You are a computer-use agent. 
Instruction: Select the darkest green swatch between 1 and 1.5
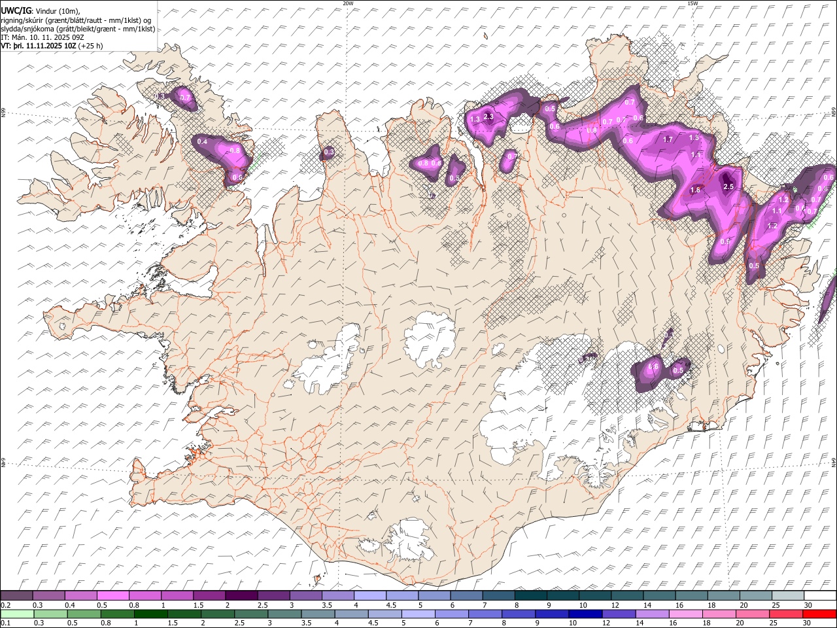(x=150, y=614)
